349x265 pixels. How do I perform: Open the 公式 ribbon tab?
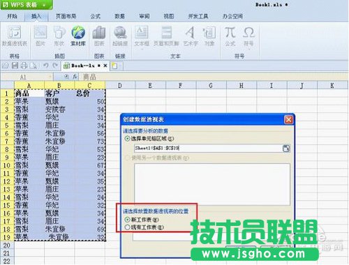[x=95, y=16]
